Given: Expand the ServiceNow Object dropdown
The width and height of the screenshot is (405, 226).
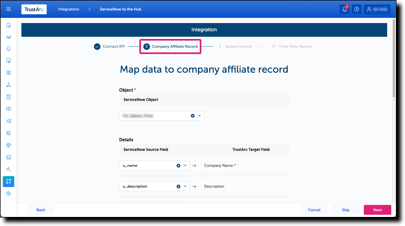Looking at the screenshot, I should pyautogui.click(x=200, y=116).
